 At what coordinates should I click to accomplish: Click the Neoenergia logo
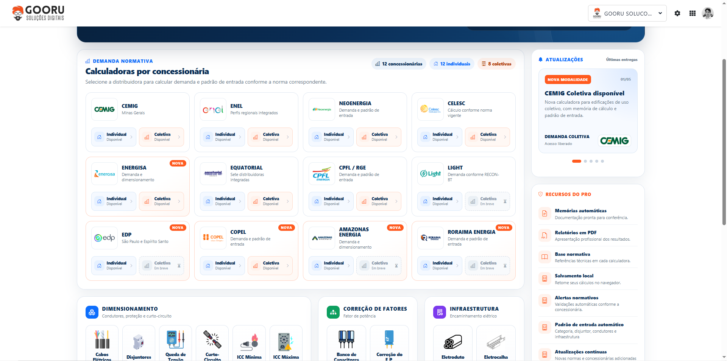322,109
